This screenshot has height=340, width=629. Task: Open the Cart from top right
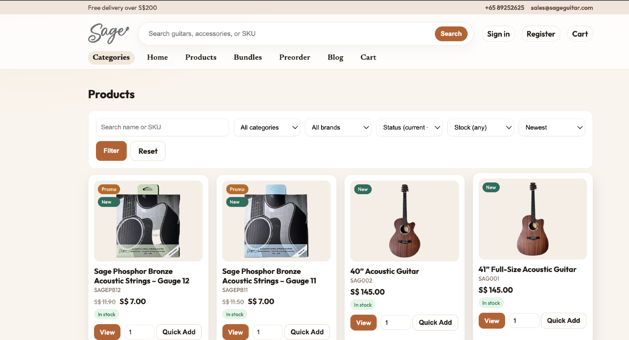(x=580, y=34)
